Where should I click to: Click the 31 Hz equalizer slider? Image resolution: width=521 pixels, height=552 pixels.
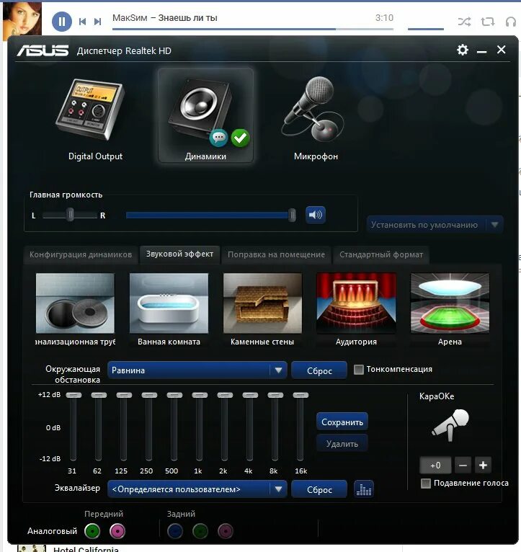click(74, 395)
